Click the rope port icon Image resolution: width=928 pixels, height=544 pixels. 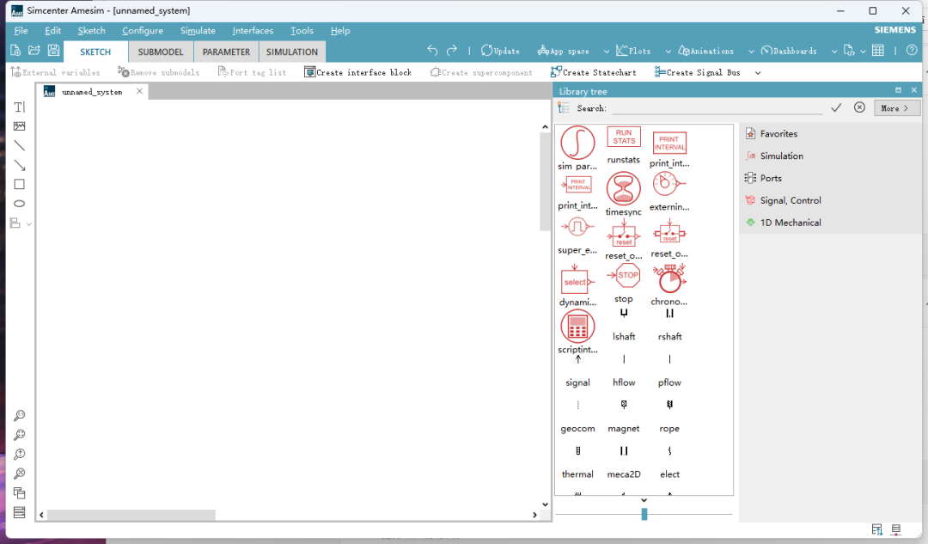[669, 405]
